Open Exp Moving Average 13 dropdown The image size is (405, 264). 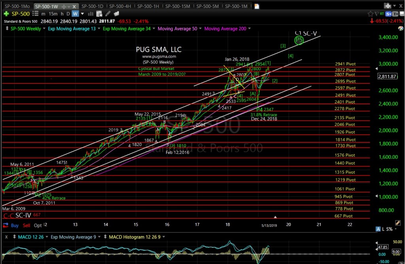pyautogui.click(x=98, y=28)
